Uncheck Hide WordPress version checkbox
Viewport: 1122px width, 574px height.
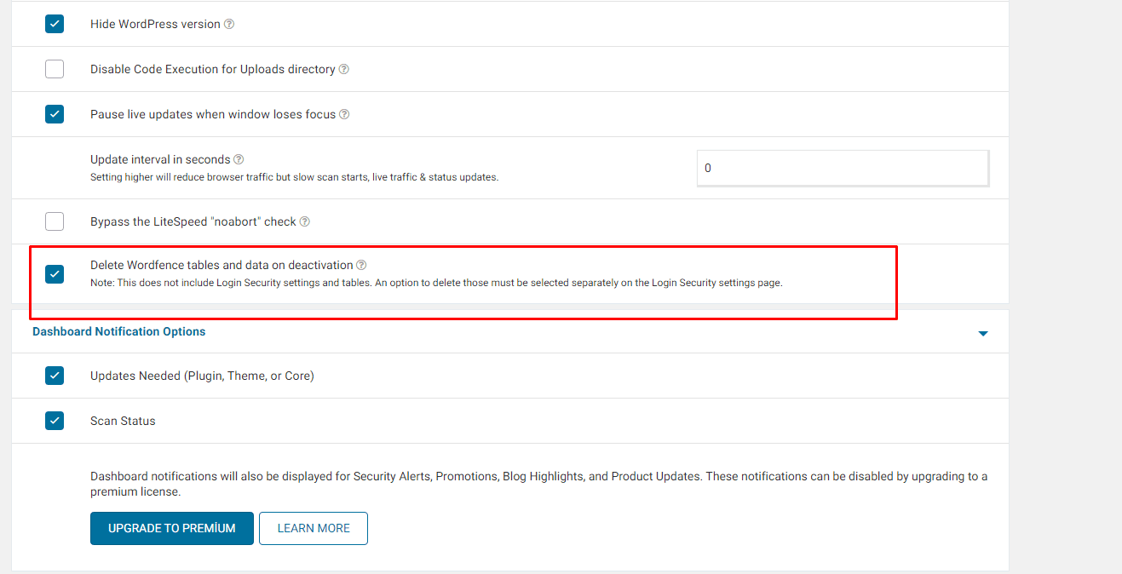(55, 24)
